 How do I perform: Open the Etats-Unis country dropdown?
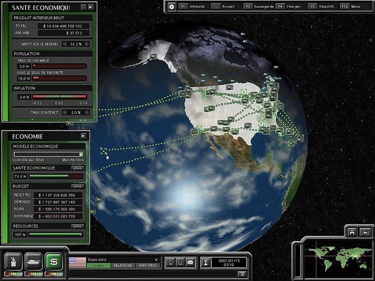156,260
